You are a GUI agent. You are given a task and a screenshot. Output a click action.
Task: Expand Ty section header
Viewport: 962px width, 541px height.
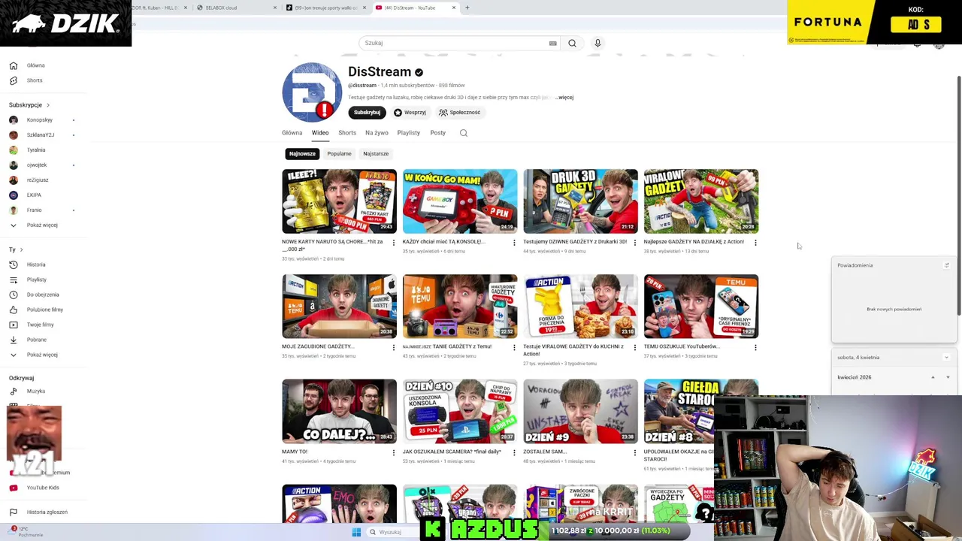pyautogui.click(x=16, y=249)
